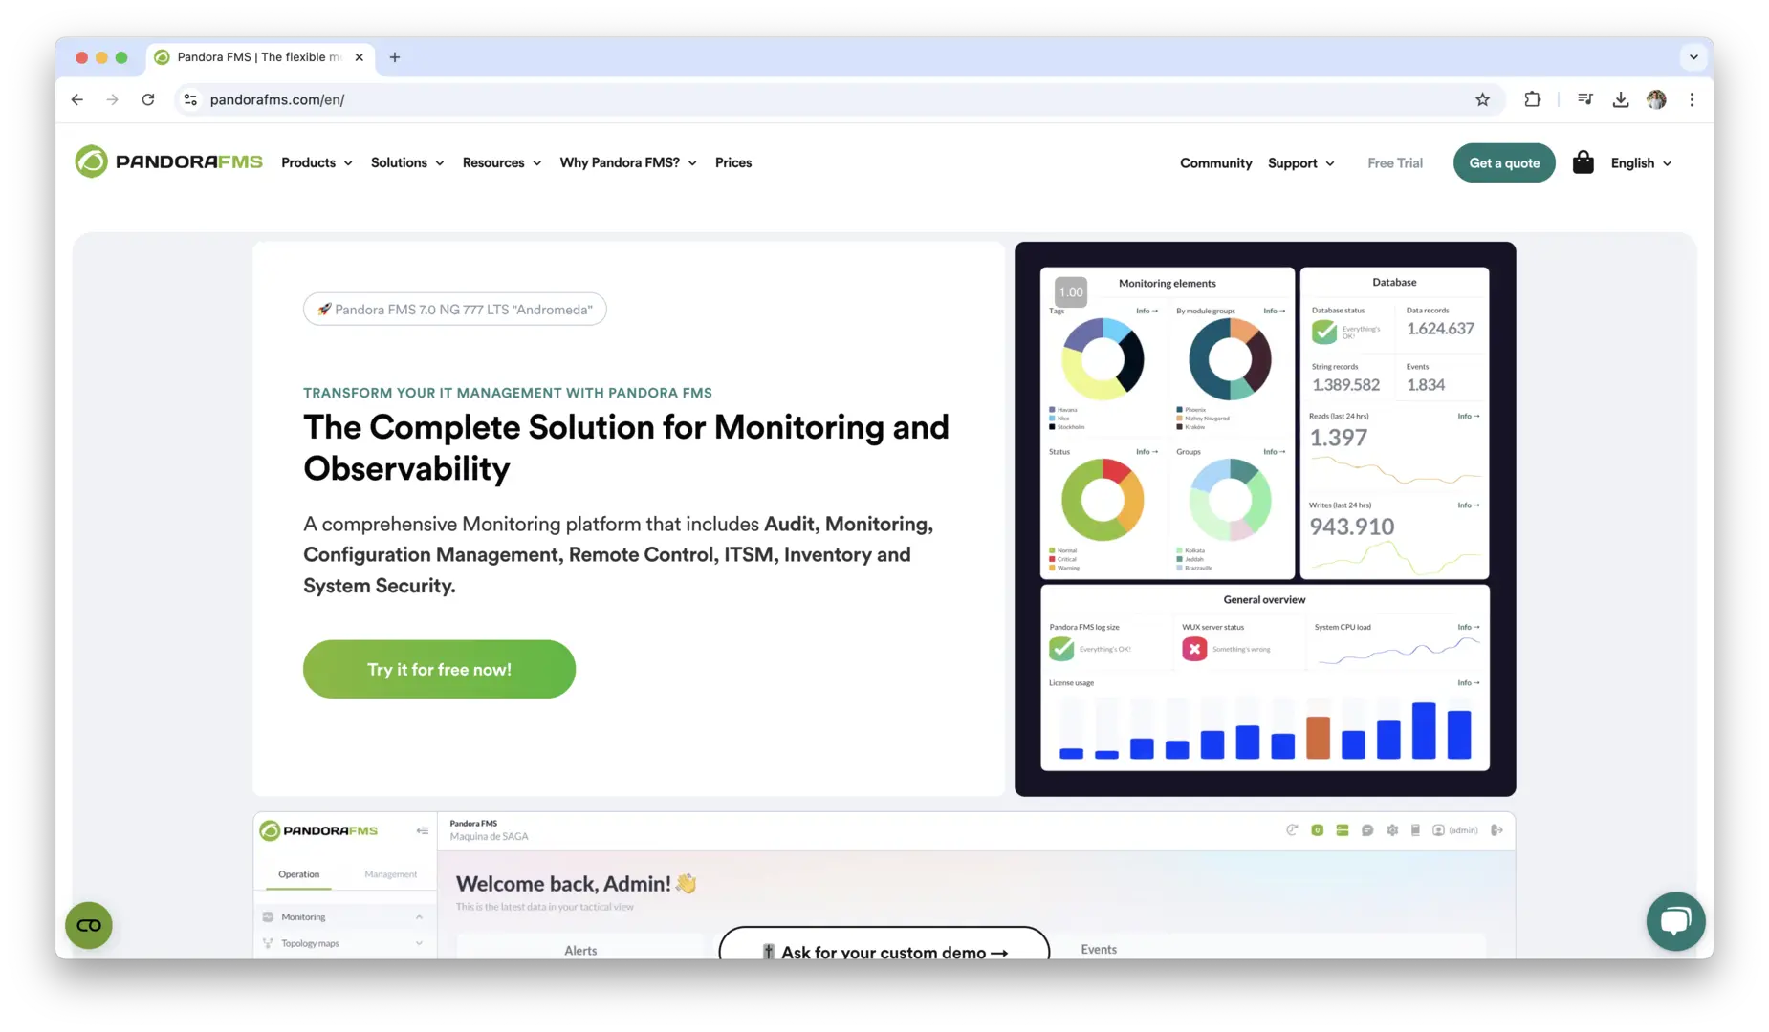This screenshot has height=1032, width=1769.
Task: Click the Get a quote button
Action: 1504,162
